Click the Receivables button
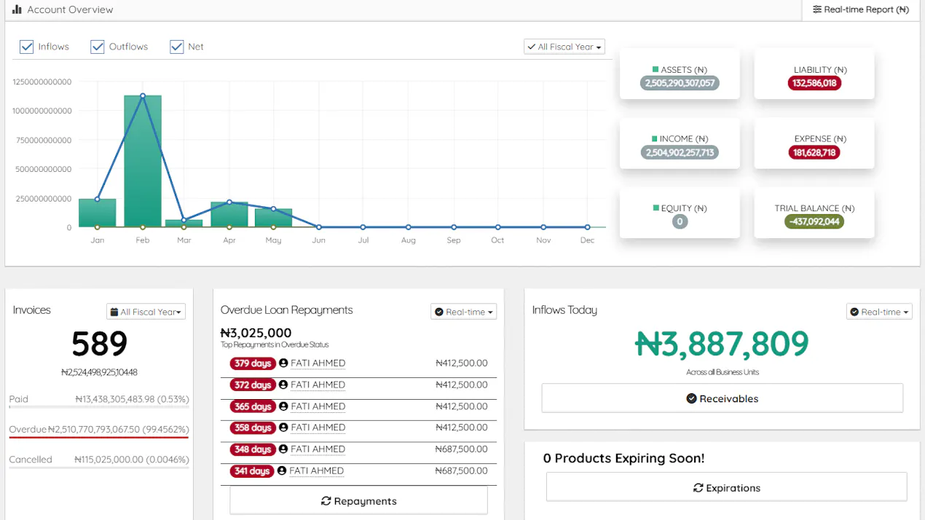The image size is (925, 520). (723, 398)
